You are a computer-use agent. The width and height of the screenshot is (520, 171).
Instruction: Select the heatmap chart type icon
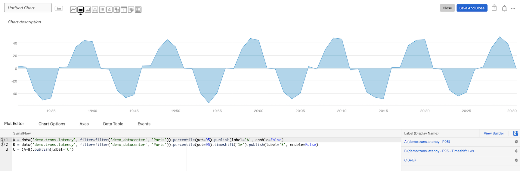[x=117, y=10]
